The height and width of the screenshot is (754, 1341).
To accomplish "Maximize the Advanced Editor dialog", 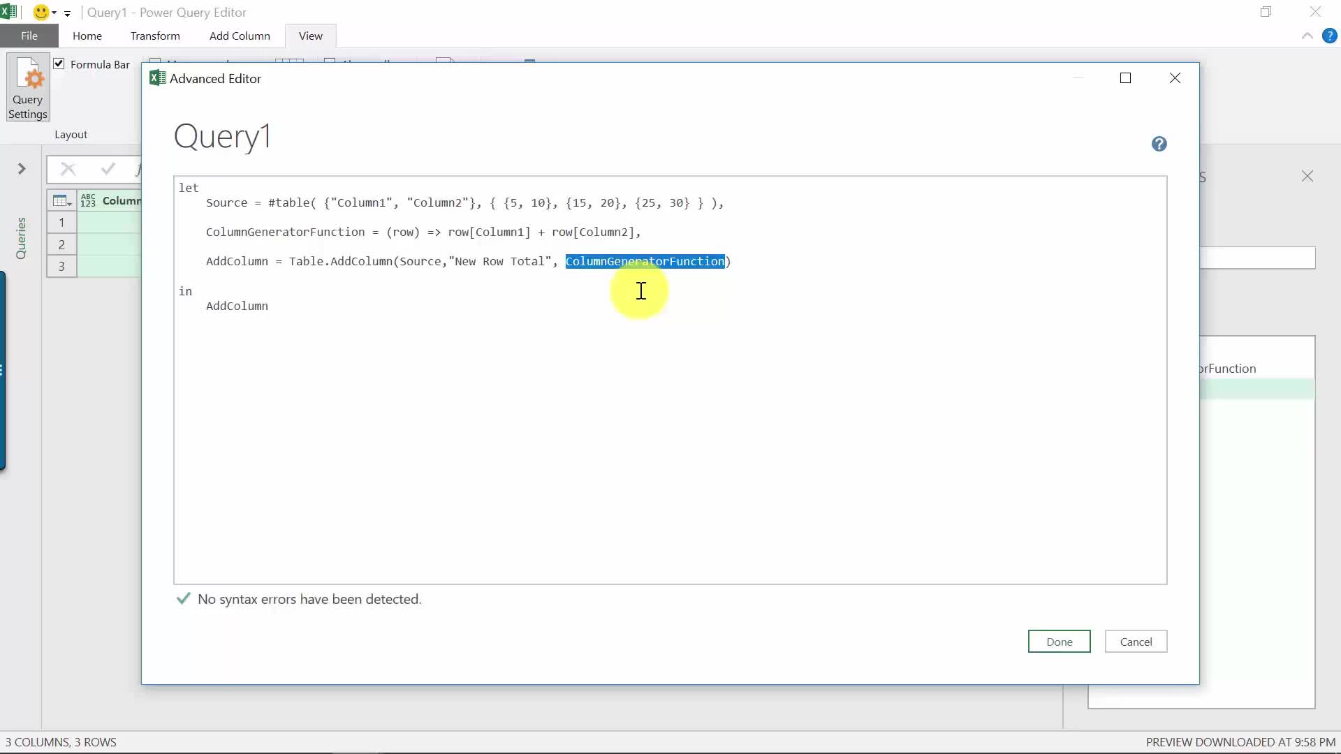I will [1125, 78].
